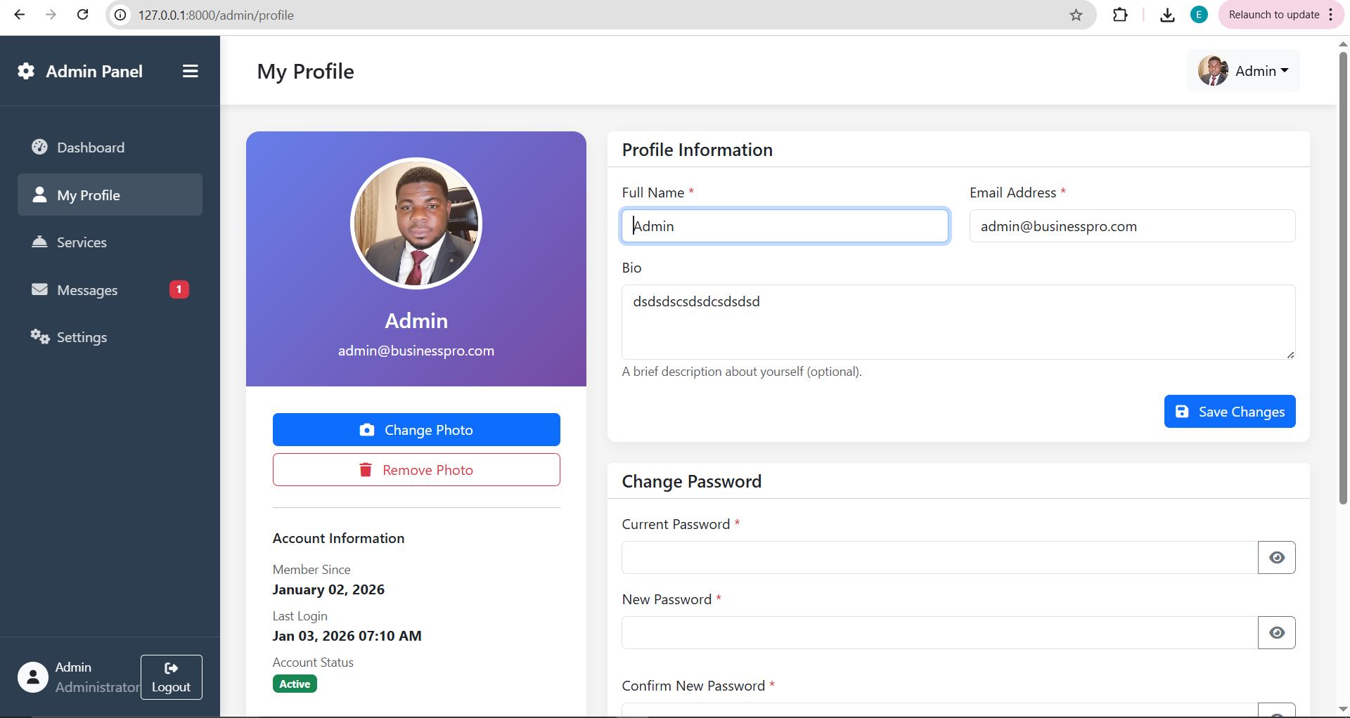Screen dimensions: 1350x718
Task: Collapse sidebar with hamburger menu icon
Action: [190, 71]
